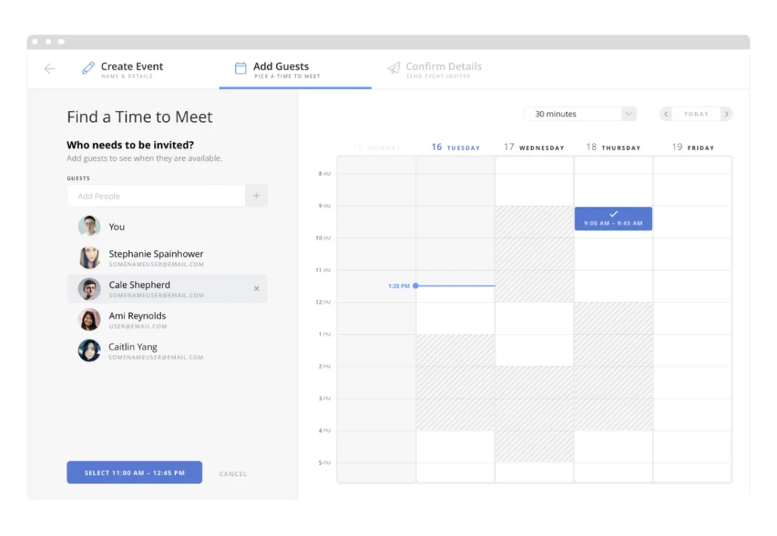The width and height of the screenshot is (777, 536).
Task: Click the SELECT 11:00 AM - 12:45 PM button
Action: [134, 472]
